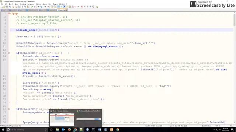Open File Explorer from the taskbar
This screenshot has height=132, width=236.
pyautogui.click(x=58, y=129)
